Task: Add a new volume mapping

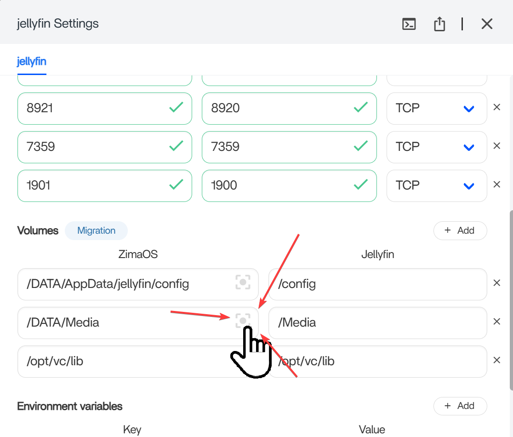Action: pyautogui.click(x=460, y=230)
